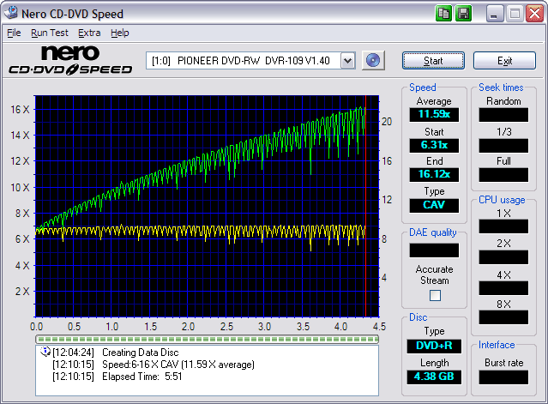Click the disc Length value 4.38 GB
The width and height of the screenshot is (548, 404).
[x=434, y=377]
